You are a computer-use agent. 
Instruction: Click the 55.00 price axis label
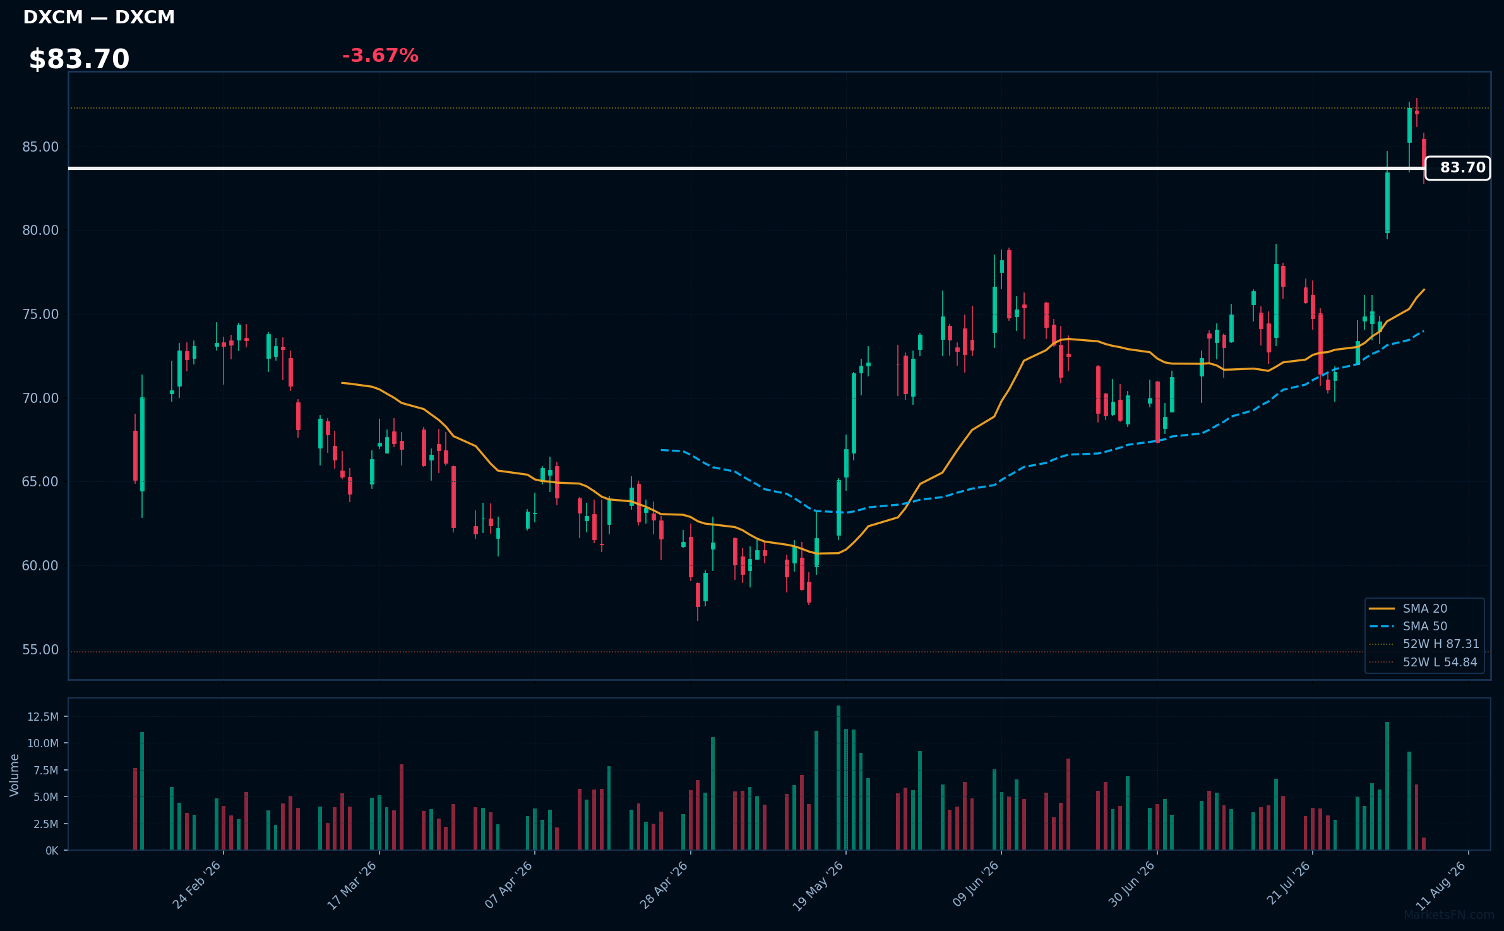pos(40,650)
